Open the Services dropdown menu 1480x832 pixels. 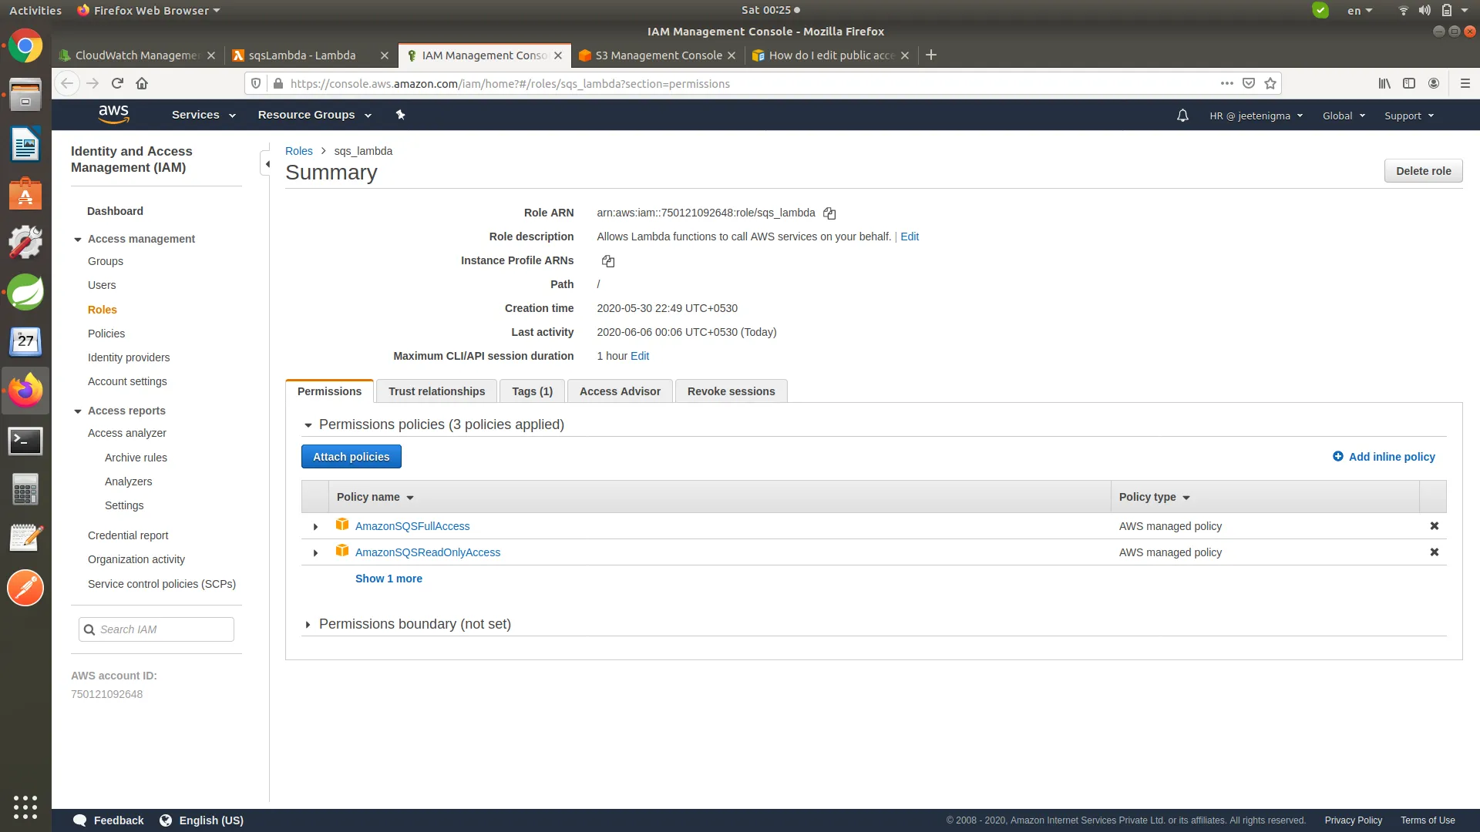[203, 115]
